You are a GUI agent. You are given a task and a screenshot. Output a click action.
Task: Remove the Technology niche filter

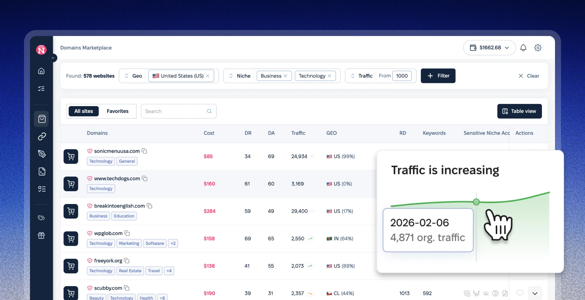coord(329,76)
